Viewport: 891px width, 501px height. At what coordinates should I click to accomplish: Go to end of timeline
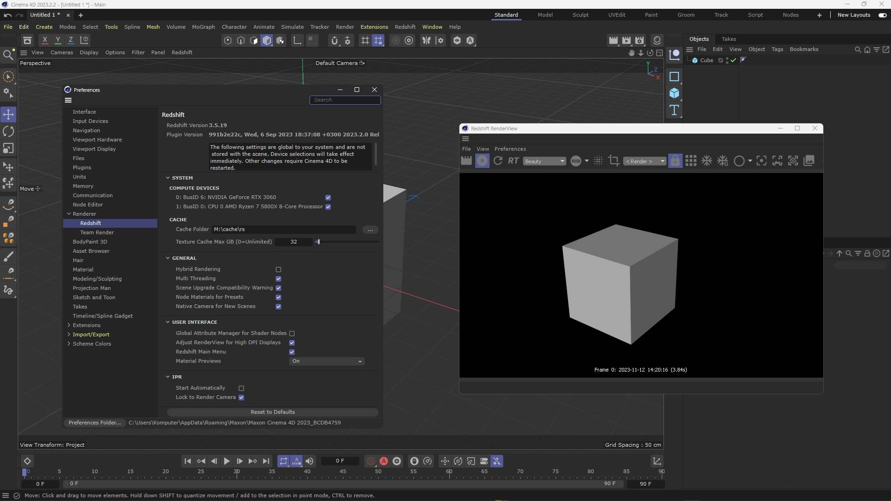click(x=266, y=461)
